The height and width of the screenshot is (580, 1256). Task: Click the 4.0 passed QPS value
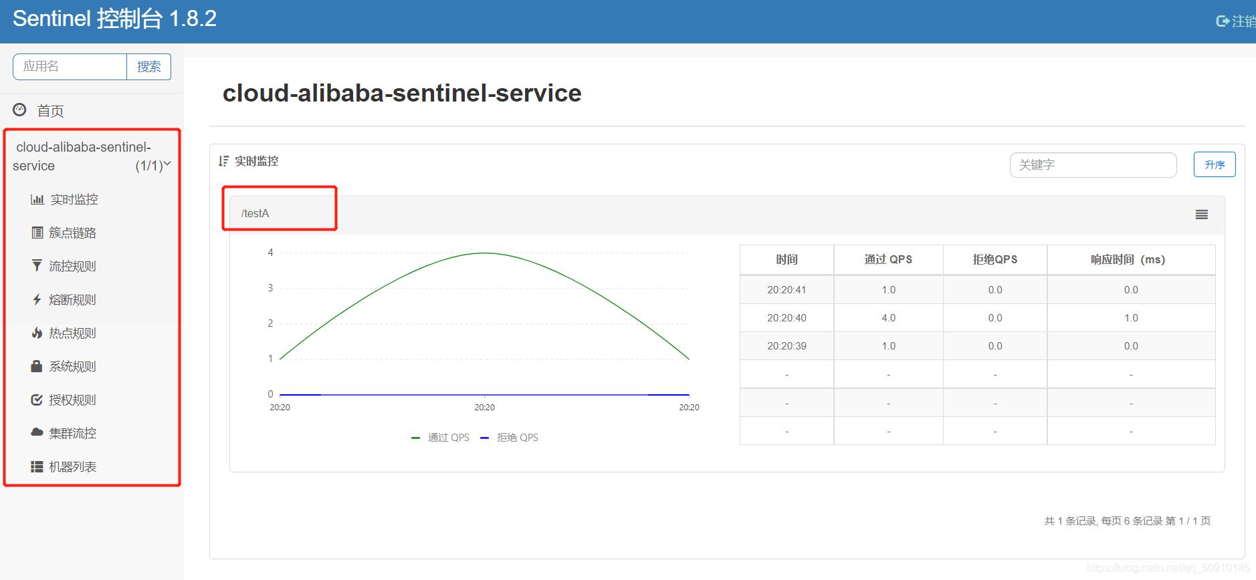pyautogui.click(x=888, y=318)
